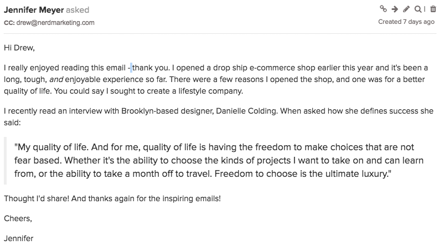Click the 'Jennifer' signature at bottom
The height and width of the screenshot is (250, 439).
(18, 238)
